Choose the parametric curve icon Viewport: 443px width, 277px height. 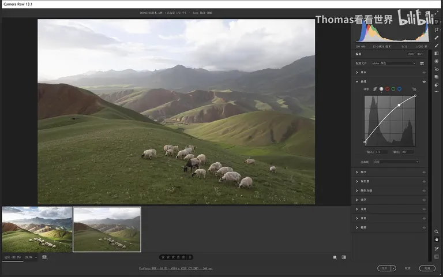point(375,89)
